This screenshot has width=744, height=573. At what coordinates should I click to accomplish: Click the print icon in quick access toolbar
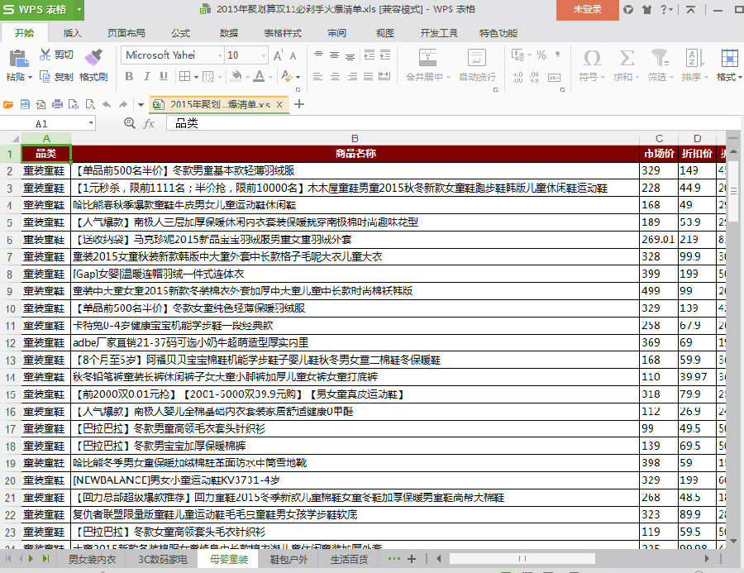pyautogui.click(x=57, y=104)
